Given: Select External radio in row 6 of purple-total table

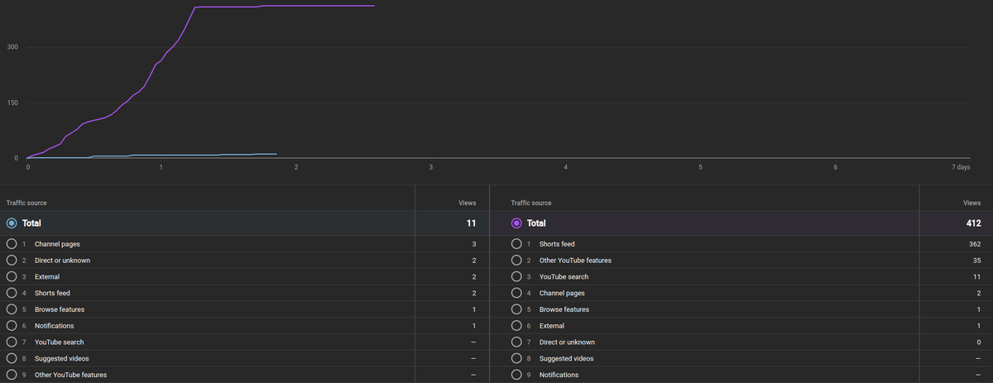Looking at the screenshot, I should [x=516, y=326].
